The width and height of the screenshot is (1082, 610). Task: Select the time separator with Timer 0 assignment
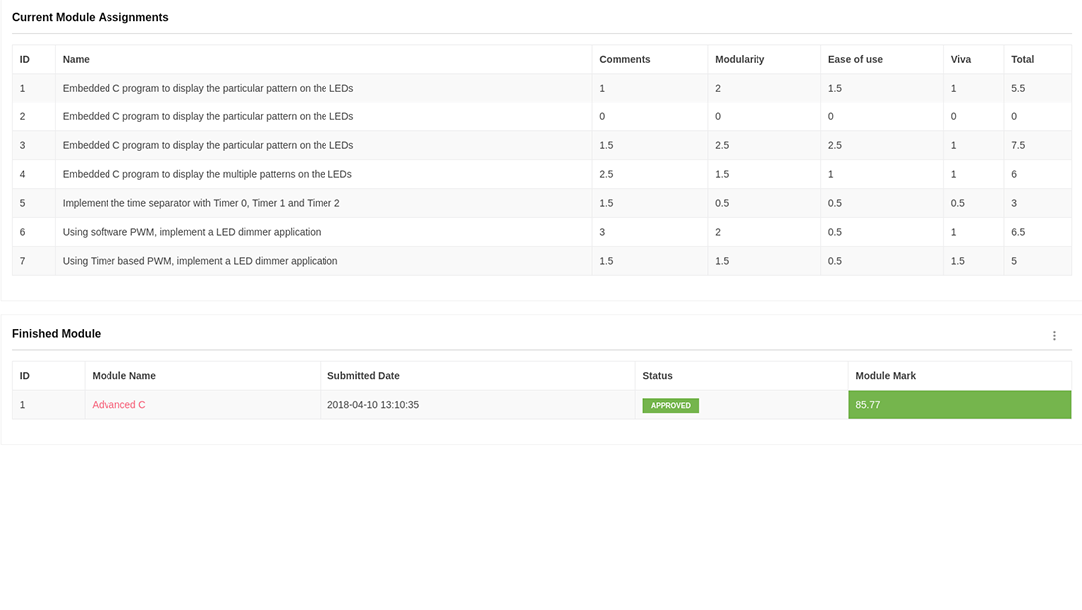click(x=200, y=203)
